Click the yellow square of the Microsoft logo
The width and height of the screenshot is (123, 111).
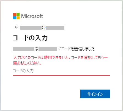click(18, 18)
